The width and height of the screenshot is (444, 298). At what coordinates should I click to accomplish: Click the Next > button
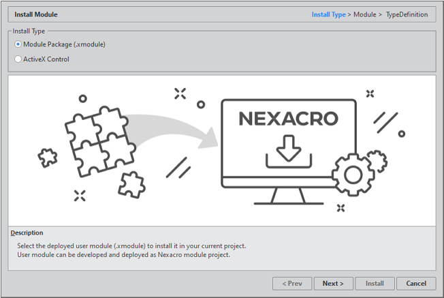pos(333,283)
